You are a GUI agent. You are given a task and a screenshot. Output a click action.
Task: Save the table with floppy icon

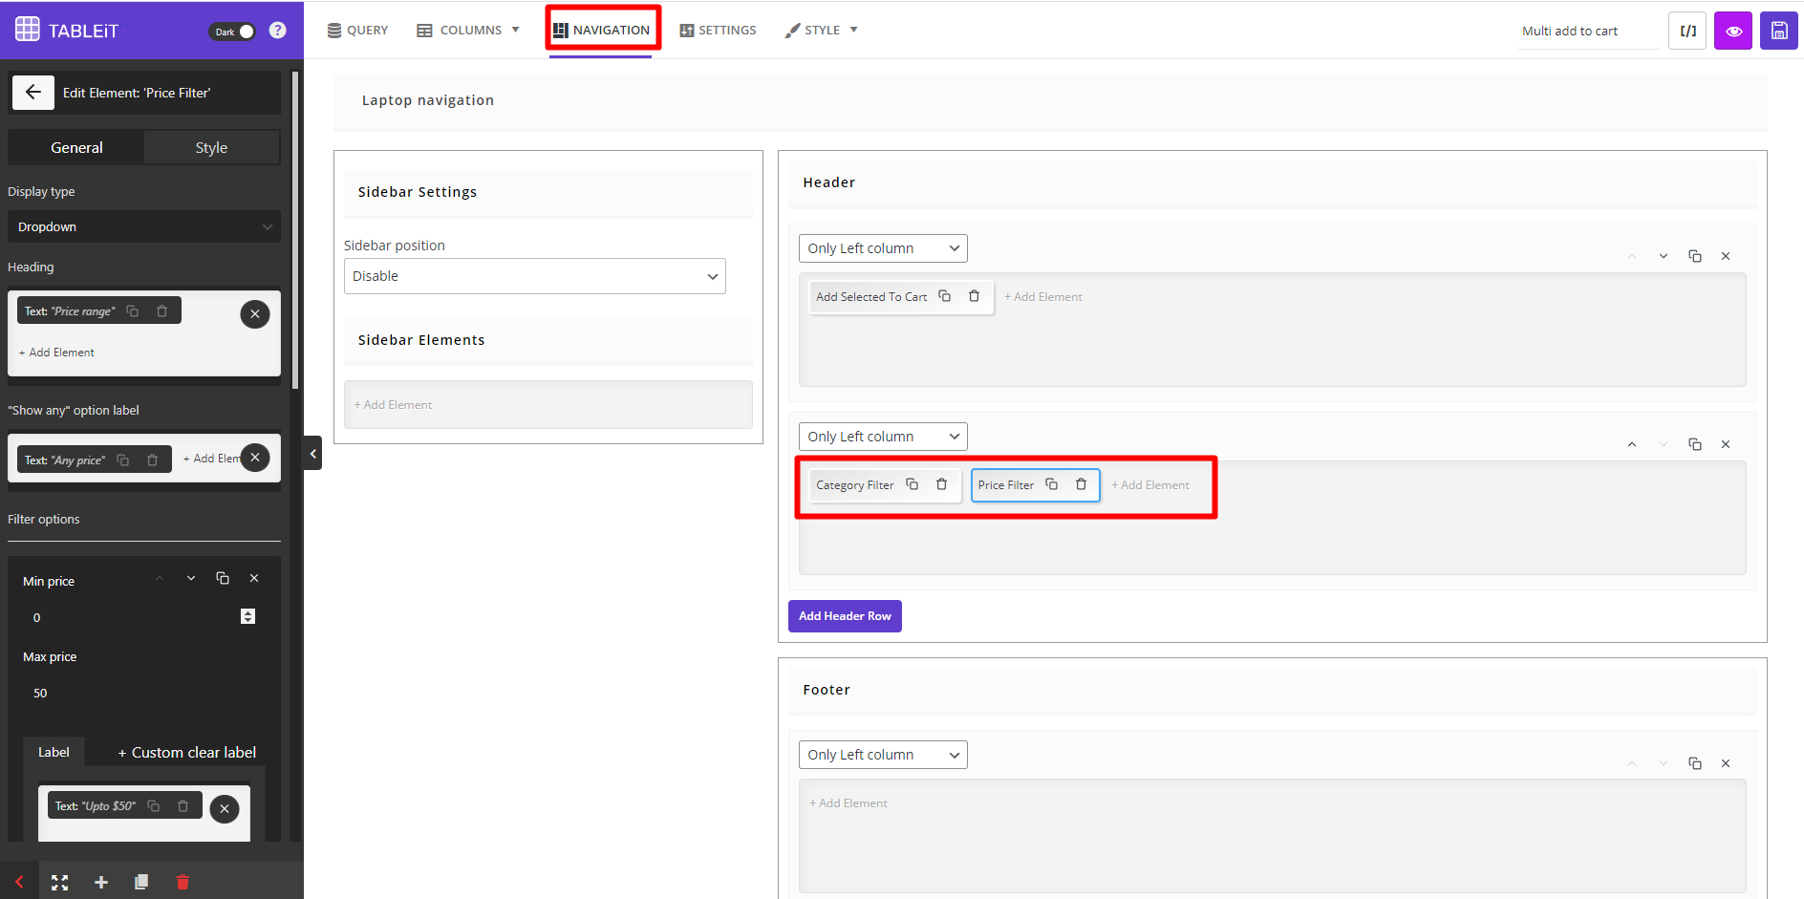1779,31
